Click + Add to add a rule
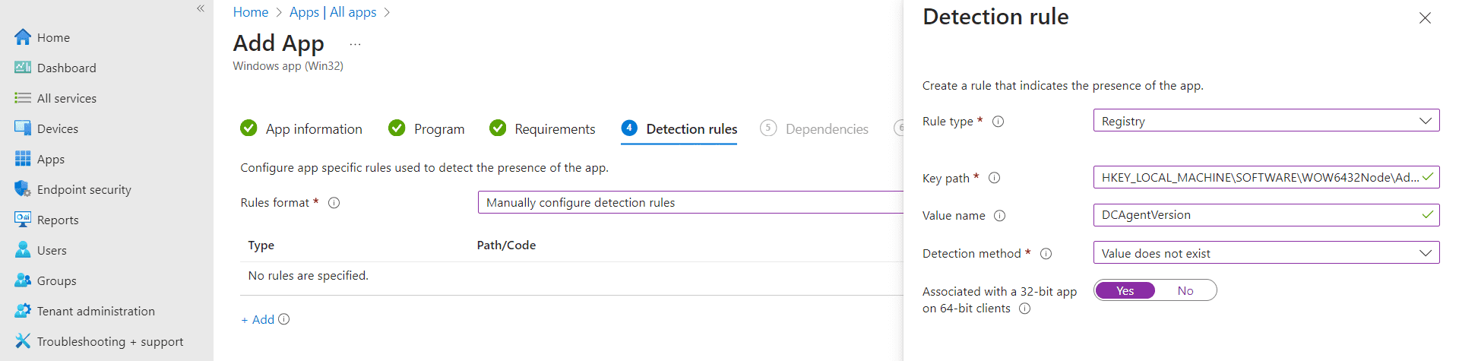Screen dimensions: 1459x361 click(258, 320)
